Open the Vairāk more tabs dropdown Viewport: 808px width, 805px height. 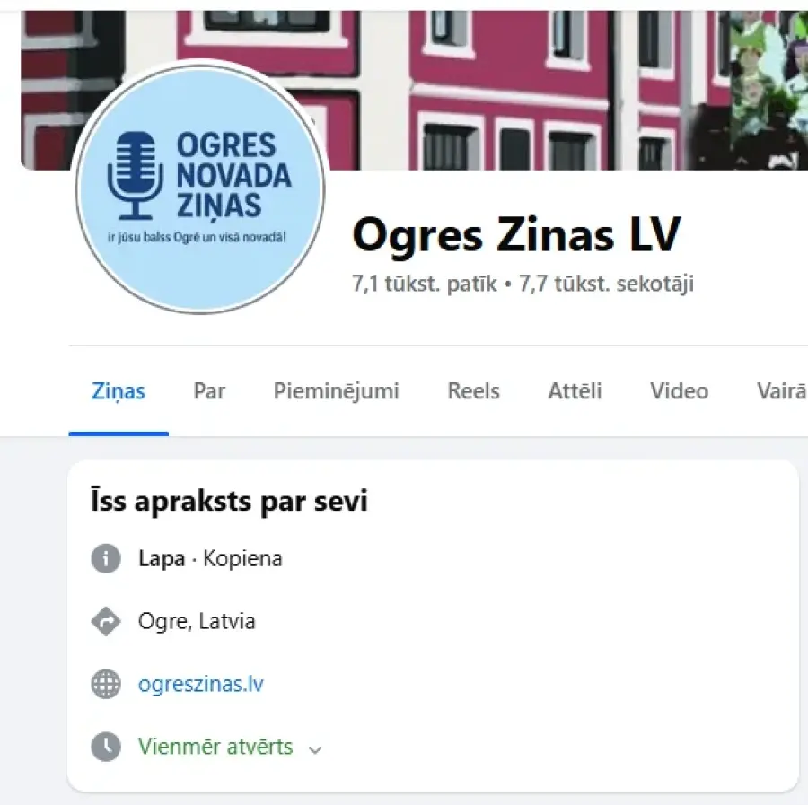click(781, 391)
